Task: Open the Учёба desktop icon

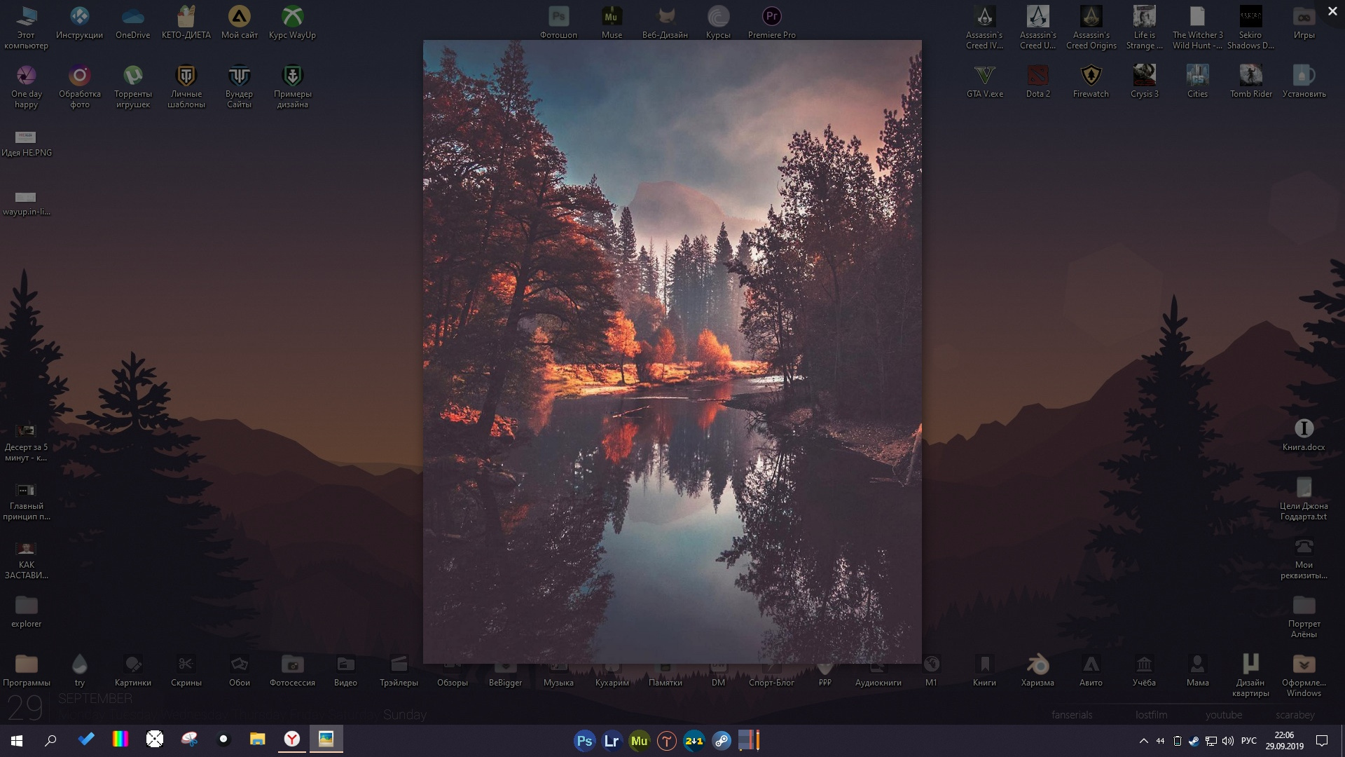Action: point(1144,669)
